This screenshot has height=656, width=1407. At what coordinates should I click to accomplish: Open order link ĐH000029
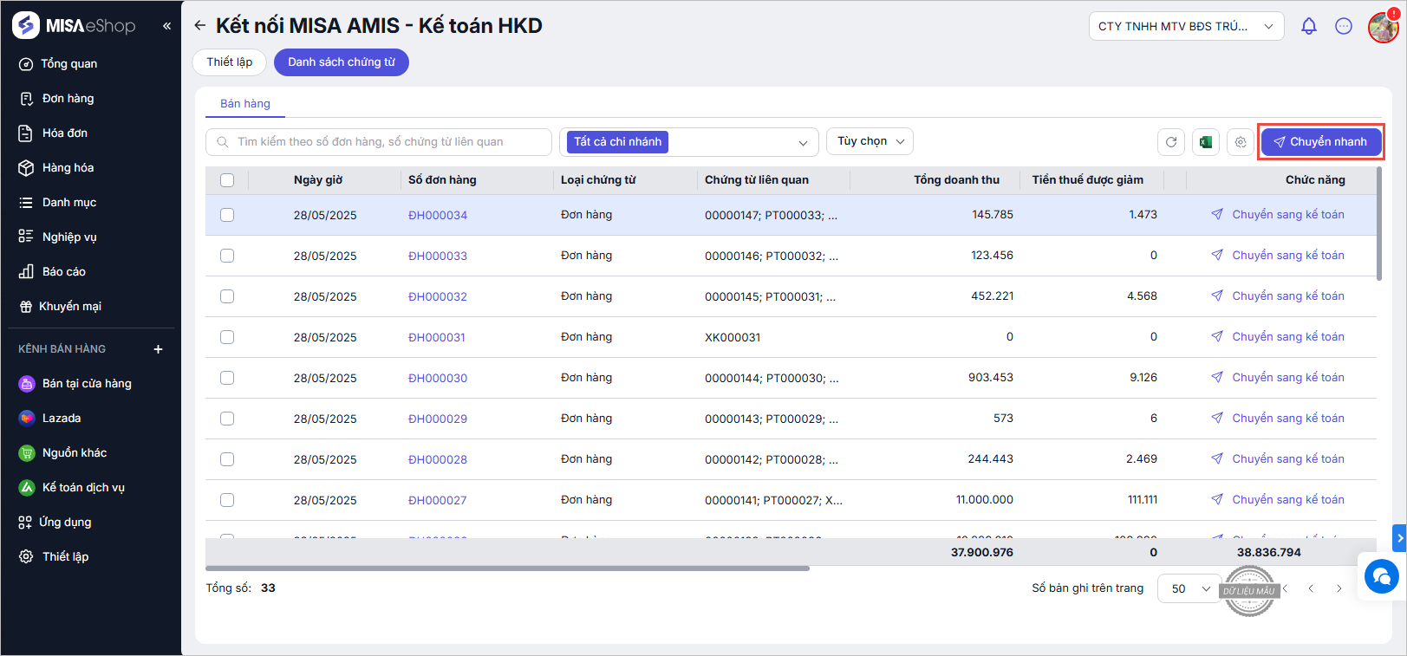pyautogui.click(x=438, y=419)
